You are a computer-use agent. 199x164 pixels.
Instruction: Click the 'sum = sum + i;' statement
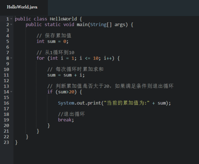(66, 75)
